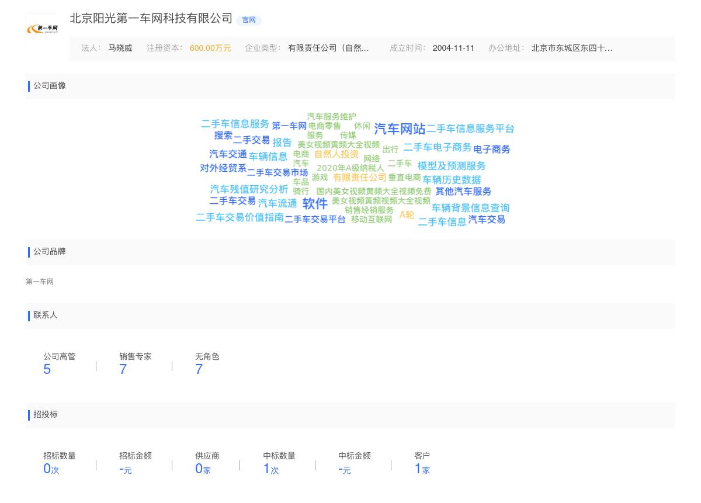
Task: Click the 第一车网 company logo thumbnail
Action: click(42, 28)
